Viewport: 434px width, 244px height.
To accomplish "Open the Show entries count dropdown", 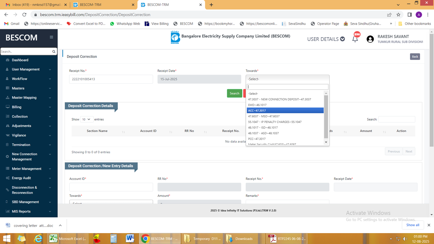I will tap(86, 119).
